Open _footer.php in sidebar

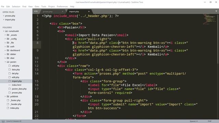click(15, 100)
